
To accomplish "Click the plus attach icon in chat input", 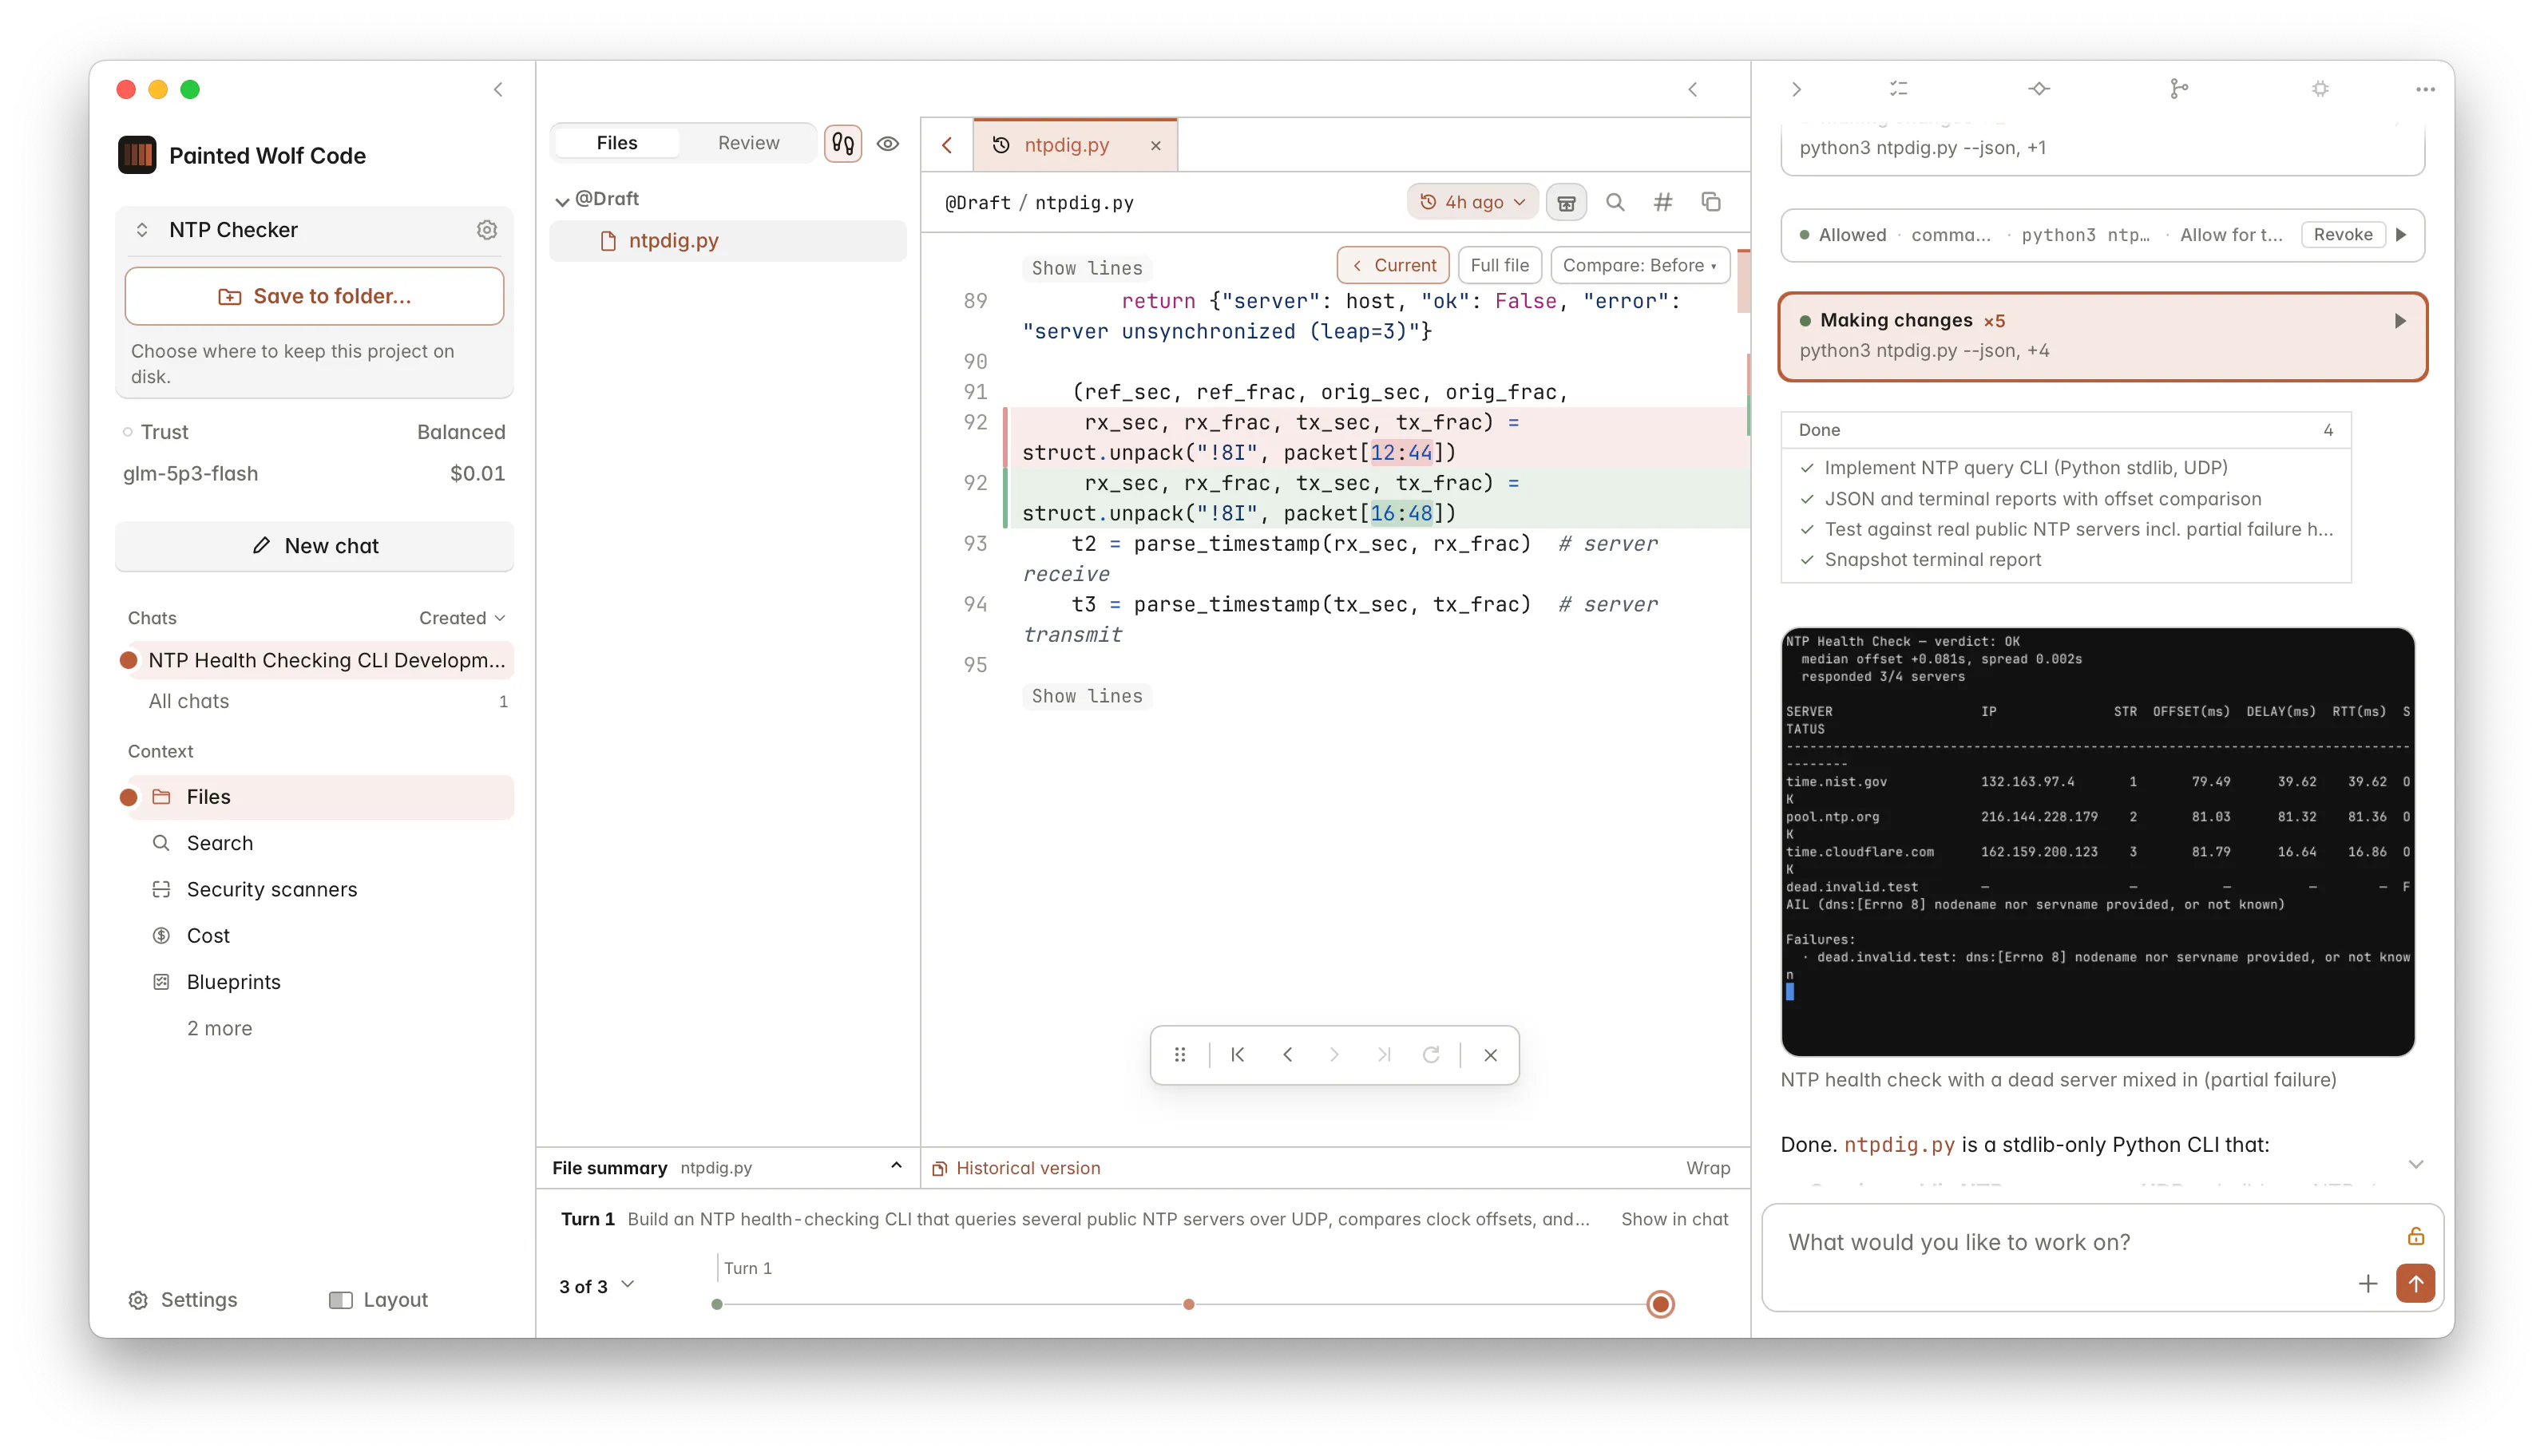I will pos(2367,1283).
